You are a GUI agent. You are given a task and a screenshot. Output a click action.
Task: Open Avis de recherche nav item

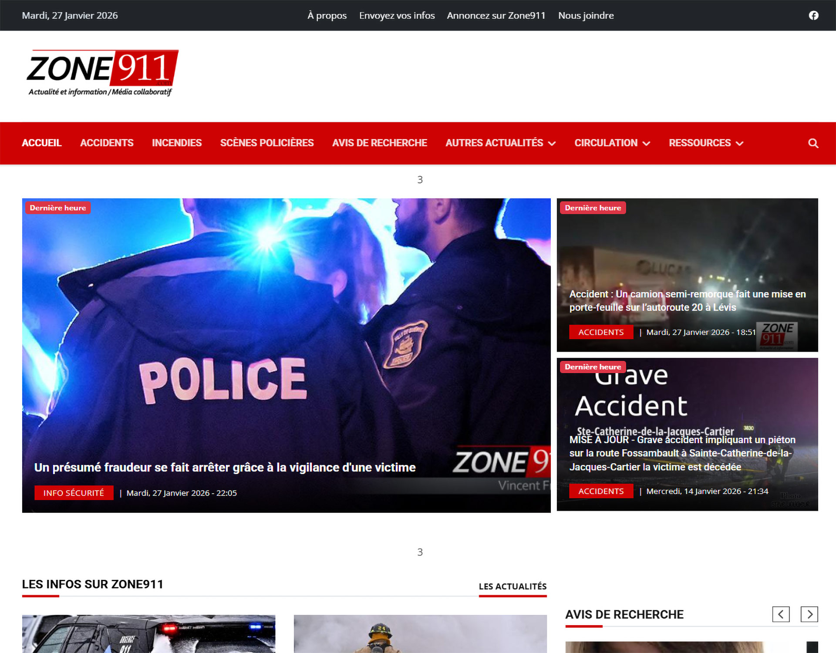tap(379, 143)
